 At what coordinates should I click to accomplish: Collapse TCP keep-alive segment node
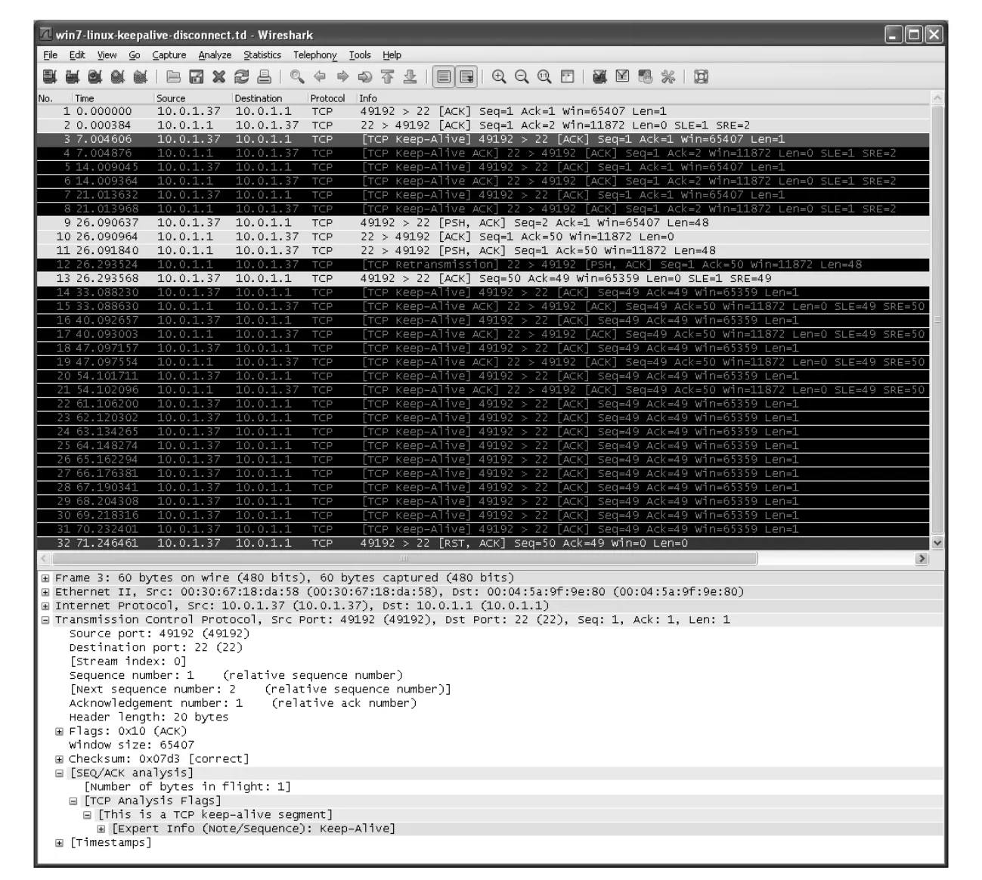point(88,815)
